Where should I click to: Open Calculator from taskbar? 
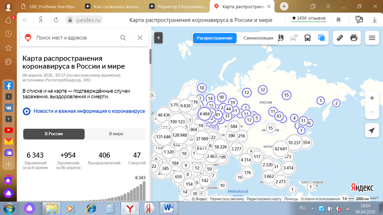[x=110, y=209]
